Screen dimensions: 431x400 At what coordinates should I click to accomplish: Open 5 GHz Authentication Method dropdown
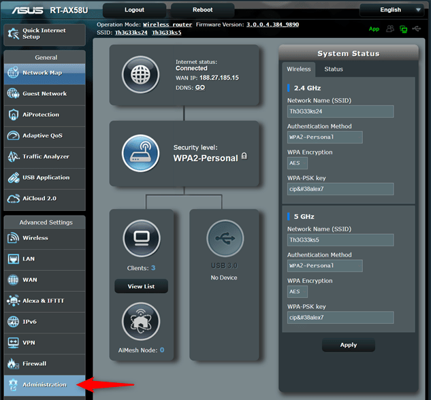click(x=325, y=266)
